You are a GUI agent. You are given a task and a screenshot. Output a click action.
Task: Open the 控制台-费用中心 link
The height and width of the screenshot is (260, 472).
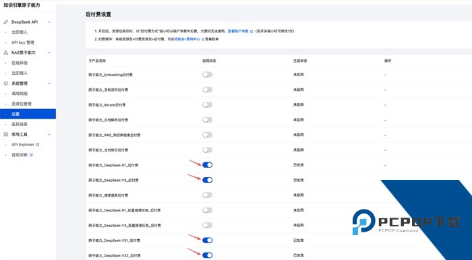(x=187, y=39)
